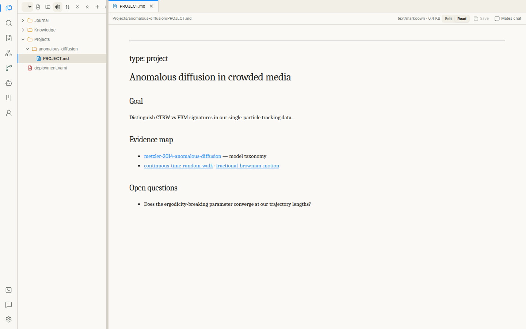Viewport: 526px width, 329px height.
Task: Open deployment.yaml in the file tree
Action: pyautogui.click(x=62, y=68)
